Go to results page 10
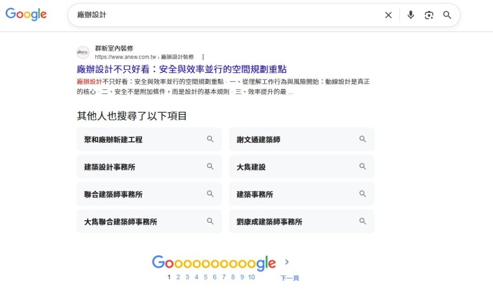Screen dimensions: 493x292 point(251,277)
